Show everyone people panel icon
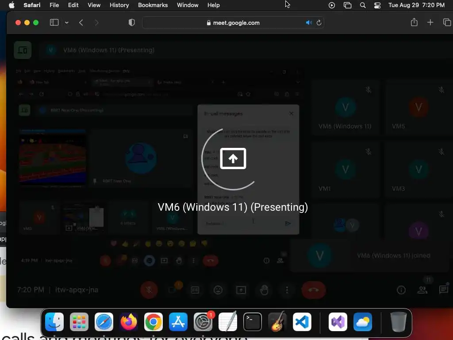Screen dimensions: 453x340 (422, 290)
